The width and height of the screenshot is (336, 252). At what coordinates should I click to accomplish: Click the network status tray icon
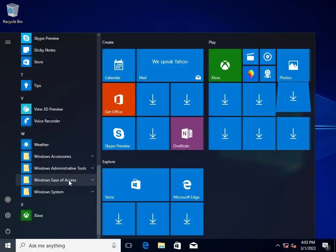(x=286, y=245)
